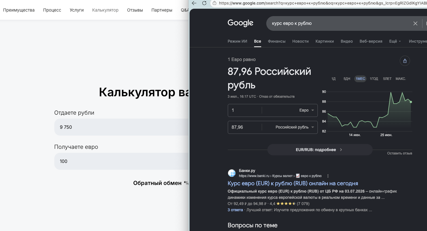The height and width of the screenshot is (231, 427).
Task: Edit the Euro amount field showing 1
Action: tap(245, 110)
